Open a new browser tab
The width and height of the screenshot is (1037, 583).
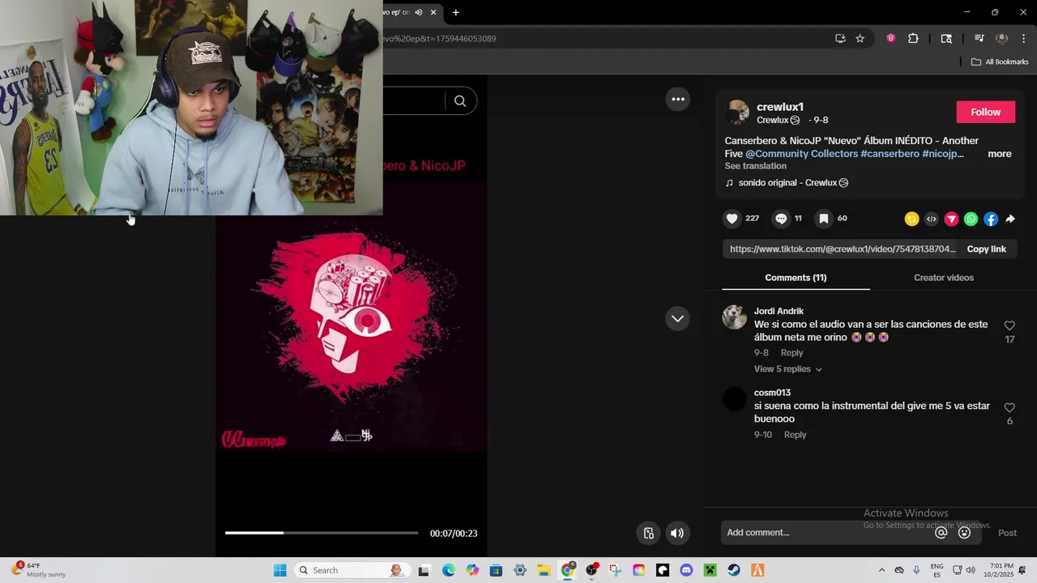456,12
